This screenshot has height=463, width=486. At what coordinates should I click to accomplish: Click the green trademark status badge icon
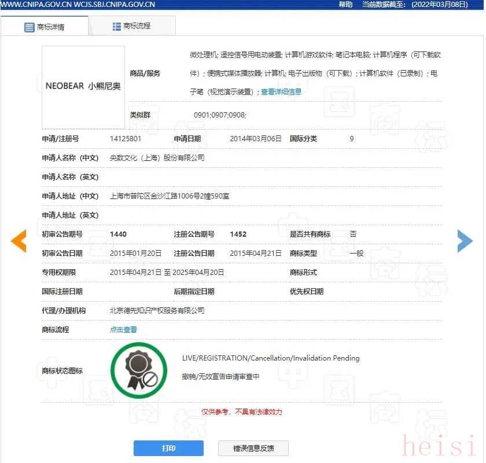[139, 371]
